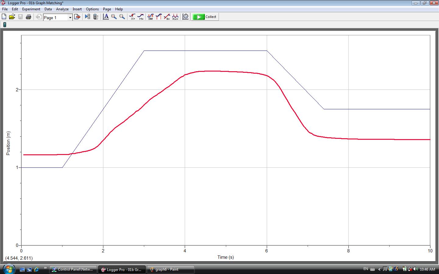The image size is (439, 274).
Task: Open Data Collection timing settings
Action: pyautogui.click(x=185, y=17)
